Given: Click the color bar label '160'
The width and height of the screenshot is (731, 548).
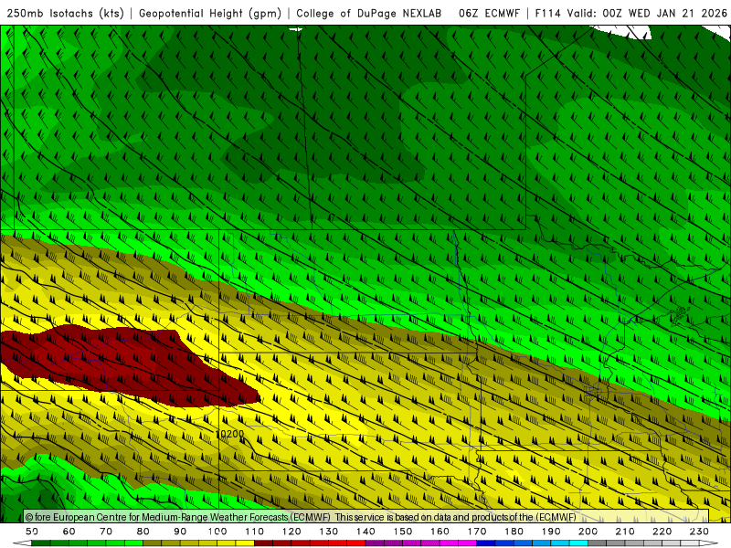Looking at the screenshot, I should (x=440, y=532).
